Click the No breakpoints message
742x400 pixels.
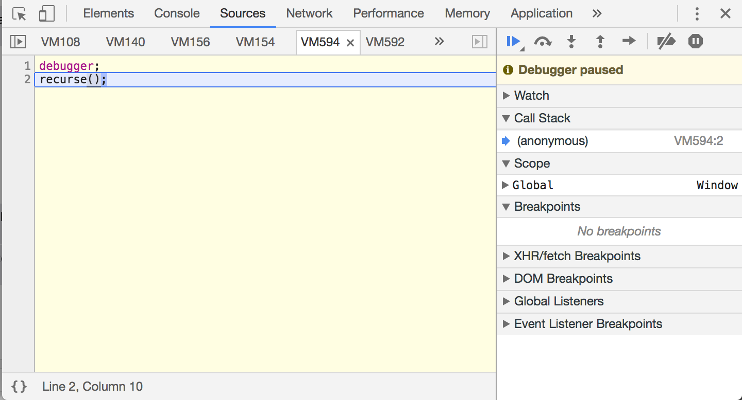pos(619,231)
